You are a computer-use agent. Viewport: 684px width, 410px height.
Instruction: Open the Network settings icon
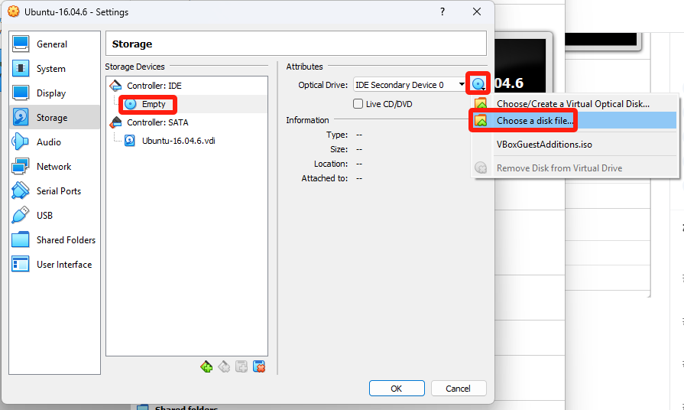[21, 166]
